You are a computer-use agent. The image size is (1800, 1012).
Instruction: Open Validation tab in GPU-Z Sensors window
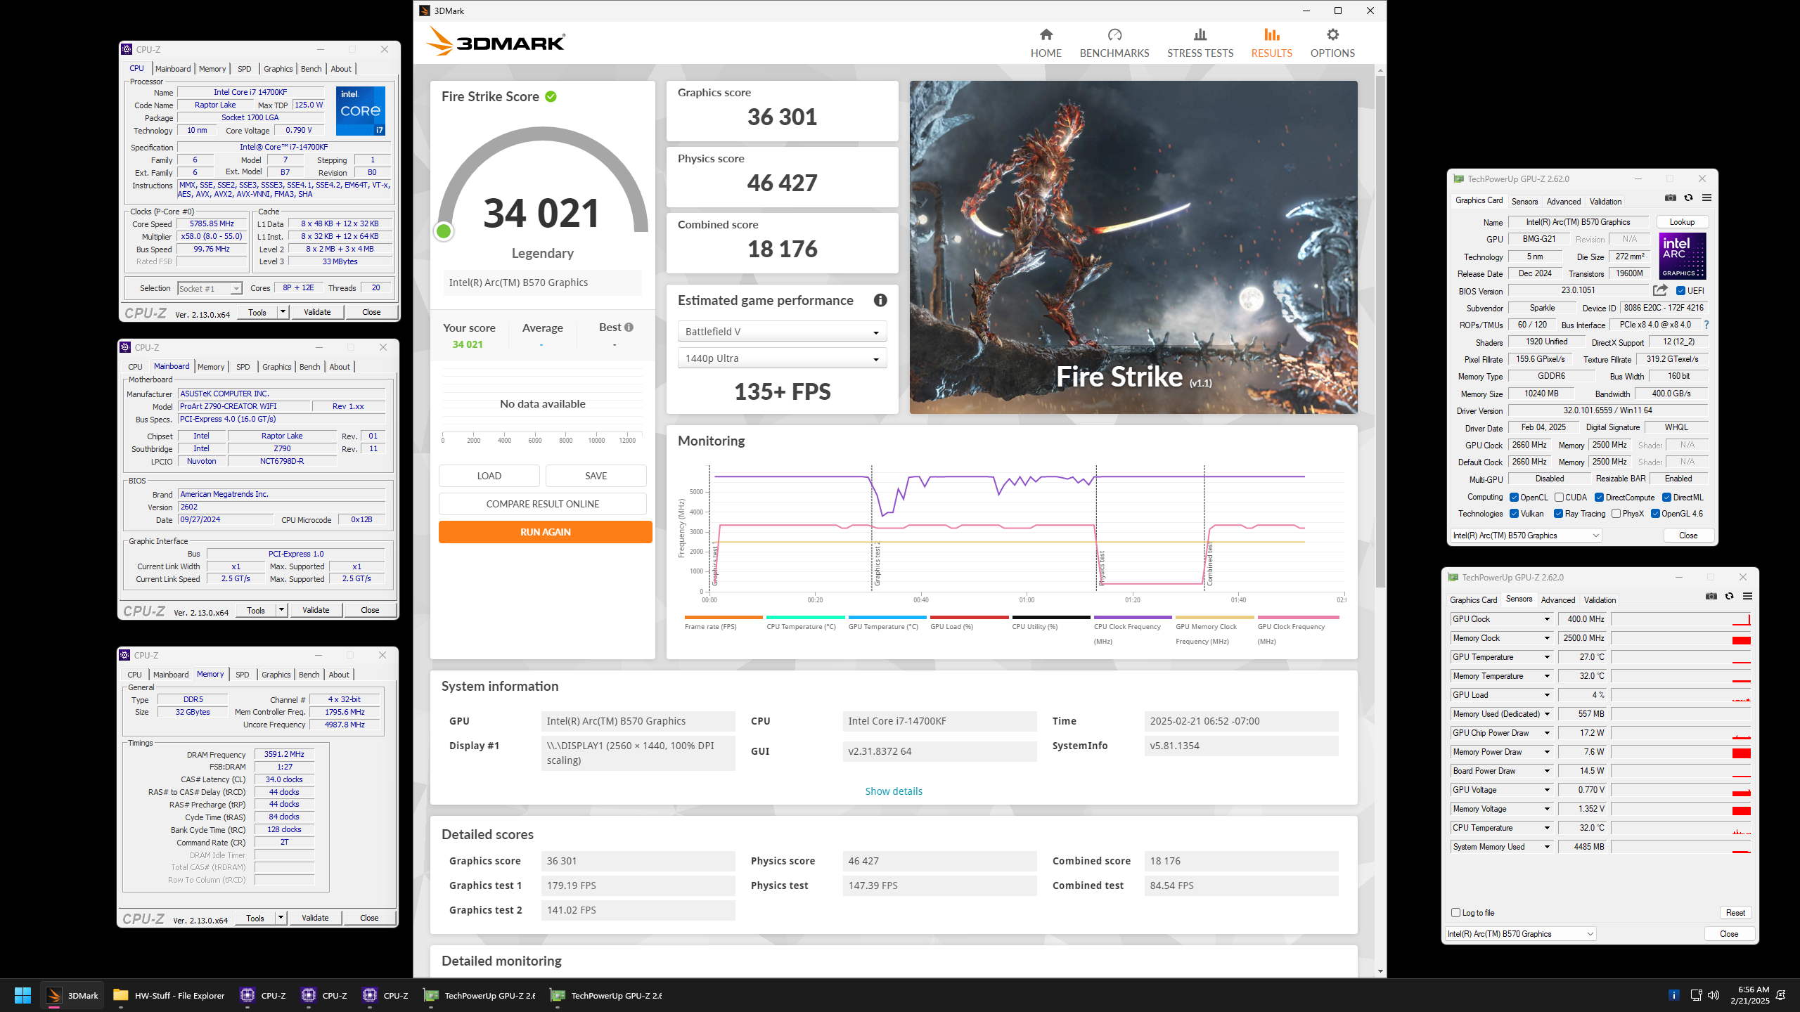coord(1600,600)
